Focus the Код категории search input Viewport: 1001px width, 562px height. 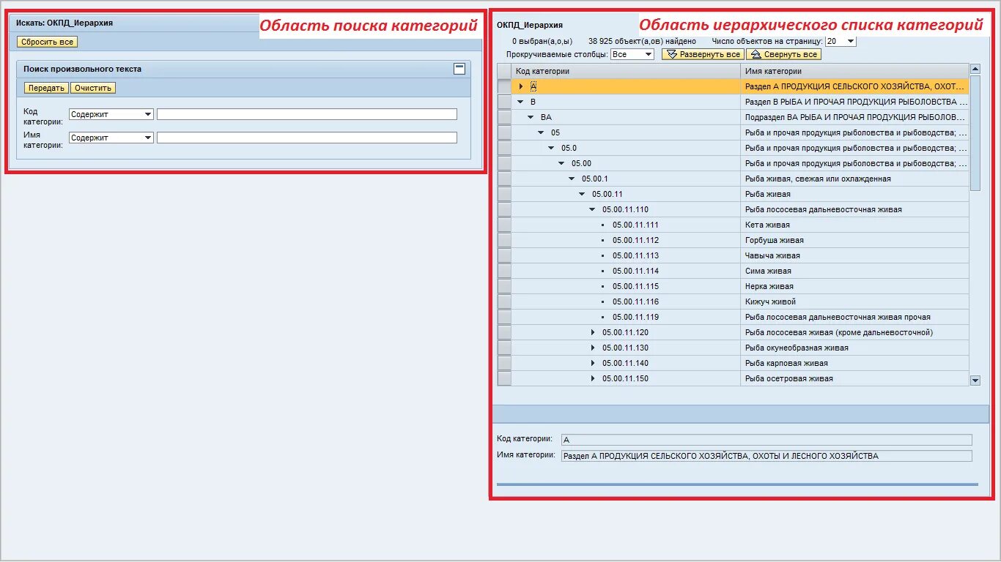click(x=307, y=114)
